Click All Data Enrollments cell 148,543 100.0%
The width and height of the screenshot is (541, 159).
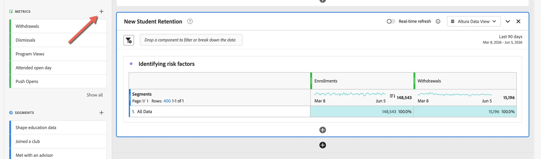pyautogui.click(x=362, y=111)
